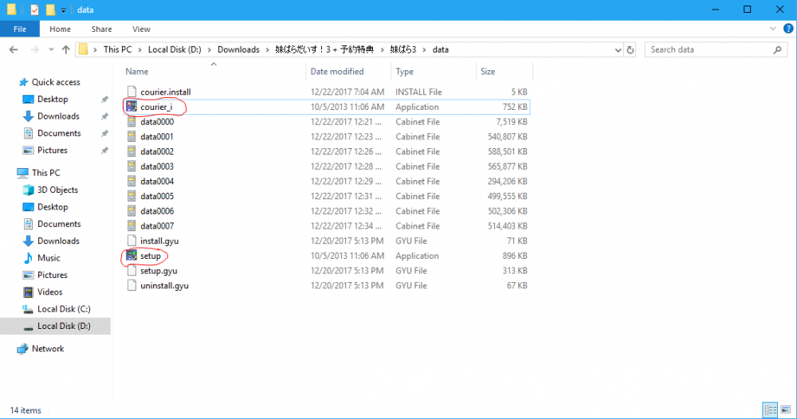Viewport: 797px width, 419px height.
Task: Select the courier_i application icon
Action: pos(132,107)
